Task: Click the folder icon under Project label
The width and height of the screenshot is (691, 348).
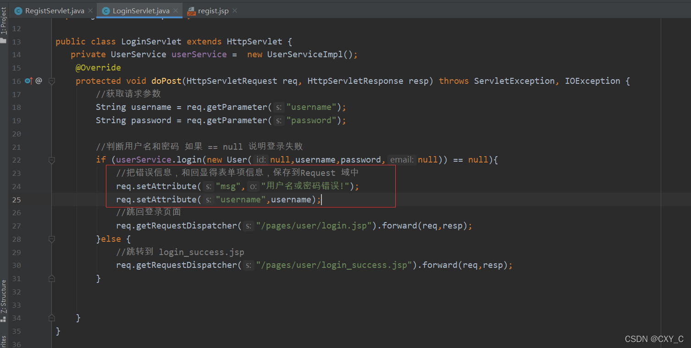Action: pyautogui.click(x=4, y=40)
